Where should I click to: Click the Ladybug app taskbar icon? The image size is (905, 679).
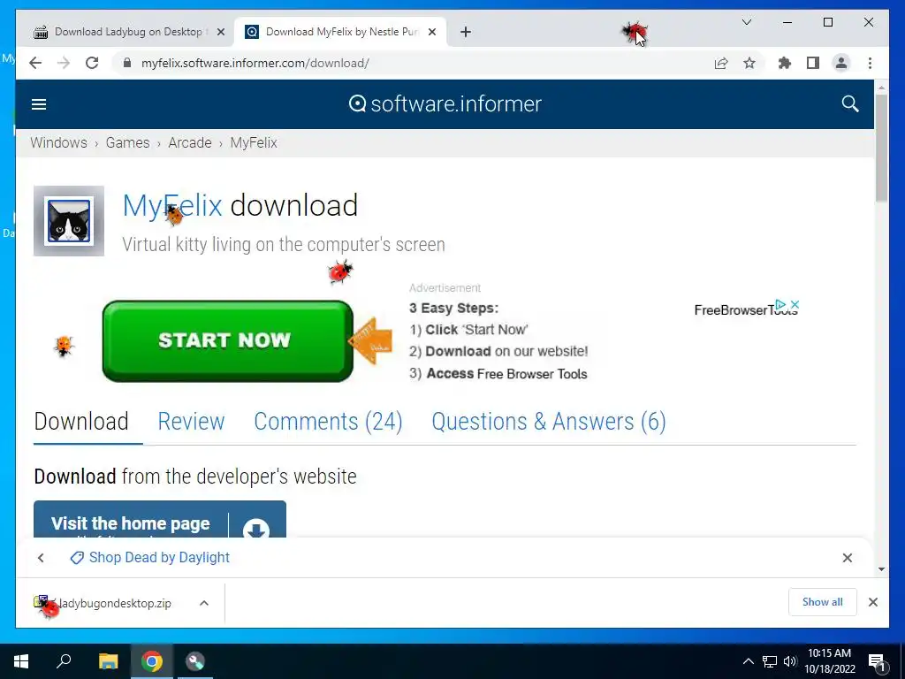pyautogui.click(x=195, y=661)
